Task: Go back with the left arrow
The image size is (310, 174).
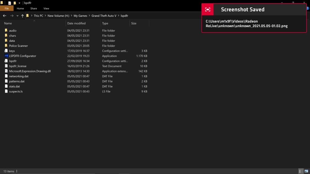Action: pyautogui.click(x=5, y=16)
